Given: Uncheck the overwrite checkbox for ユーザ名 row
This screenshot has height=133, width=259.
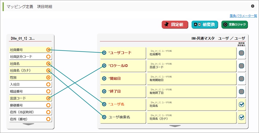Looking at the screenshot, I should pyautogui.click(x=242, y=104).
